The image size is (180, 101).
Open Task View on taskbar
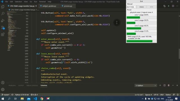[x=15, y=98]
